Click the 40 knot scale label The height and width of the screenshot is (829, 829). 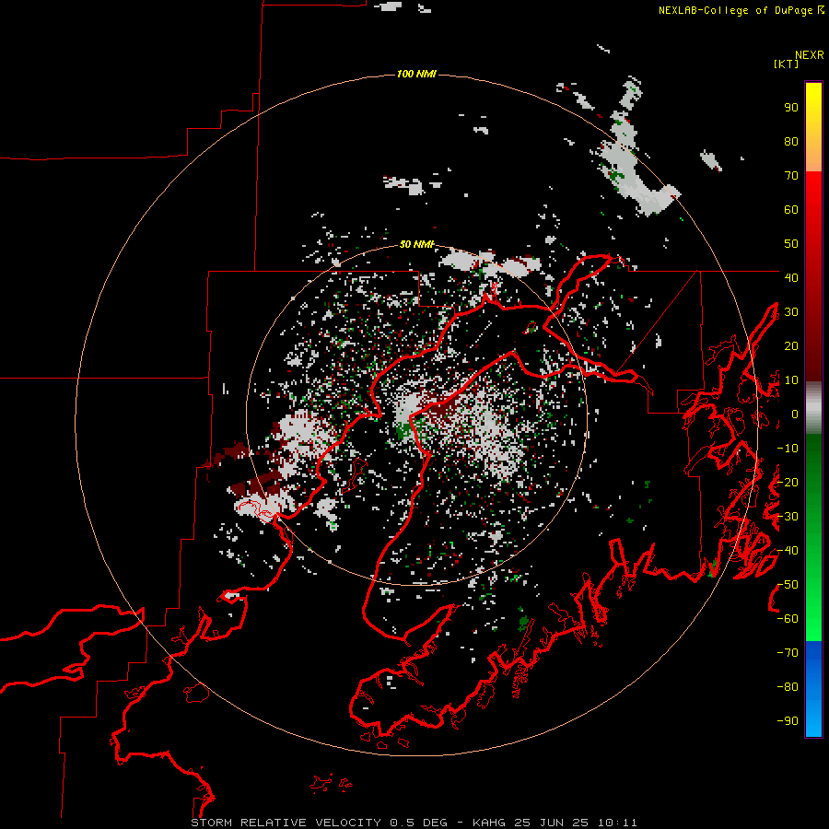click(791, 277)
